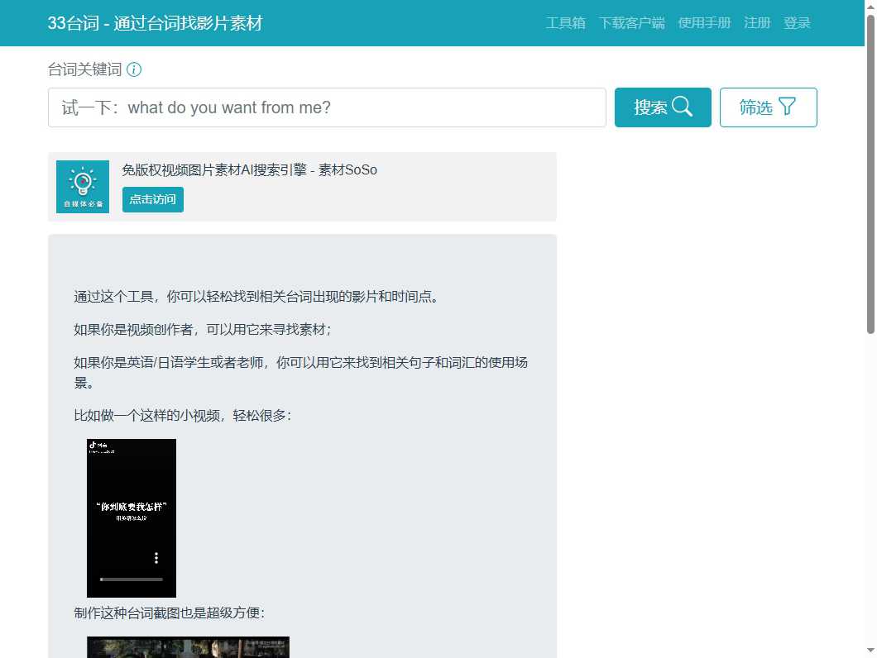Image resolution: width=877 pixels, height=658 pixels.
Task: Click the vertical page scrollbar thumb
Action: pos(870,174)
